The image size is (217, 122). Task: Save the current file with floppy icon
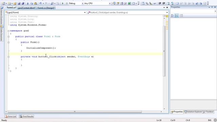(x=19, y=3)
